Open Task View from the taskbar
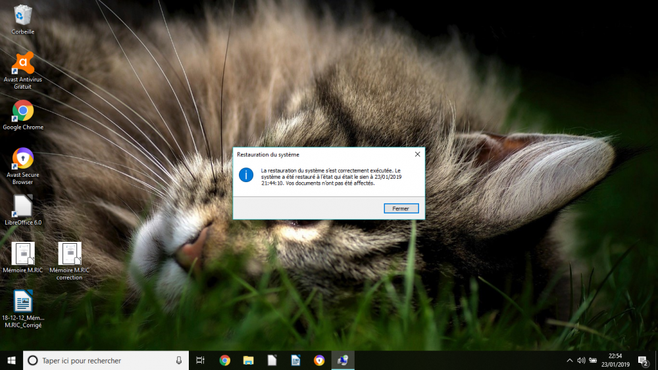The width and height of the screenshot is (658, 370). click(201, 360)
